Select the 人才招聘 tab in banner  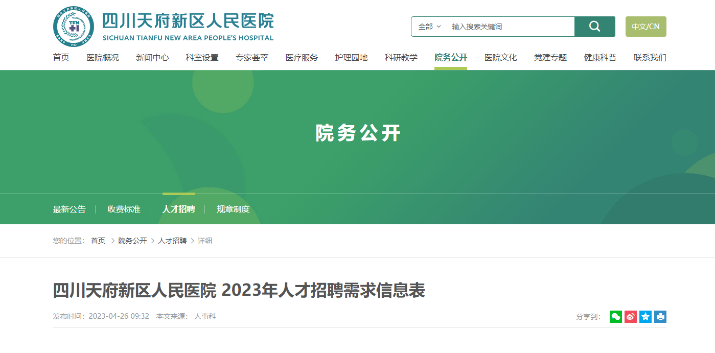(x=179, y=209)
